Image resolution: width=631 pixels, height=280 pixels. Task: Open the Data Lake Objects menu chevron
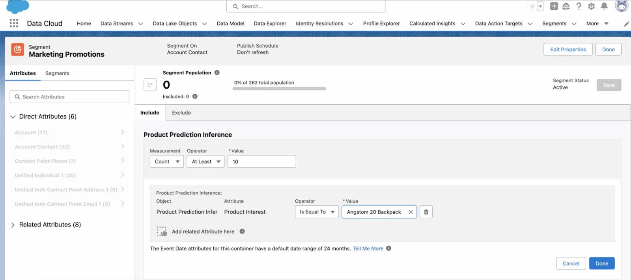(x=204, y=24)
